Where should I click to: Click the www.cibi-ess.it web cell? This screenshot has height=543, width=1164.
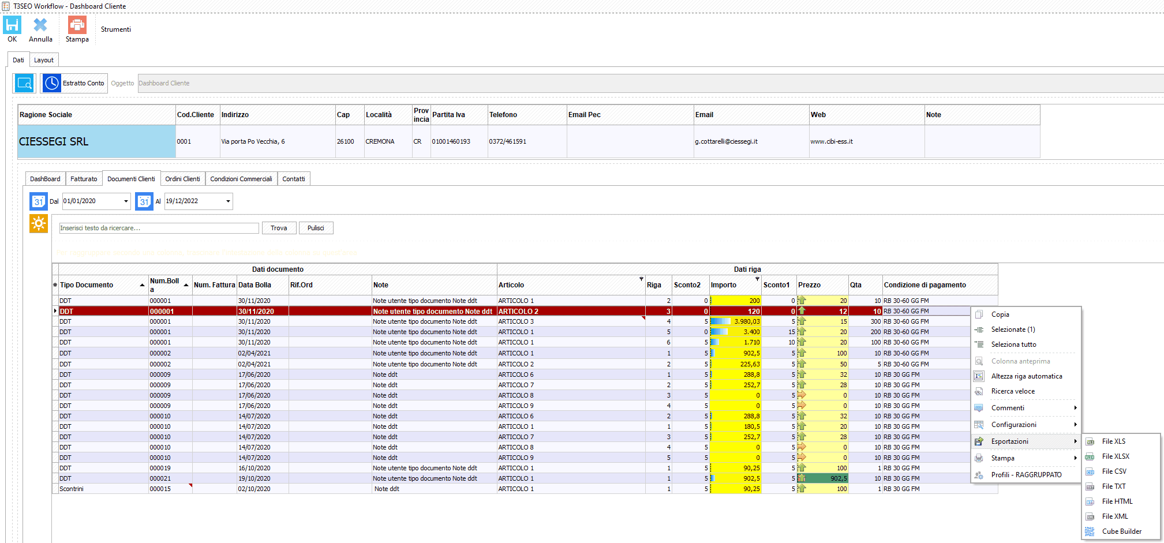coord(866,141)
